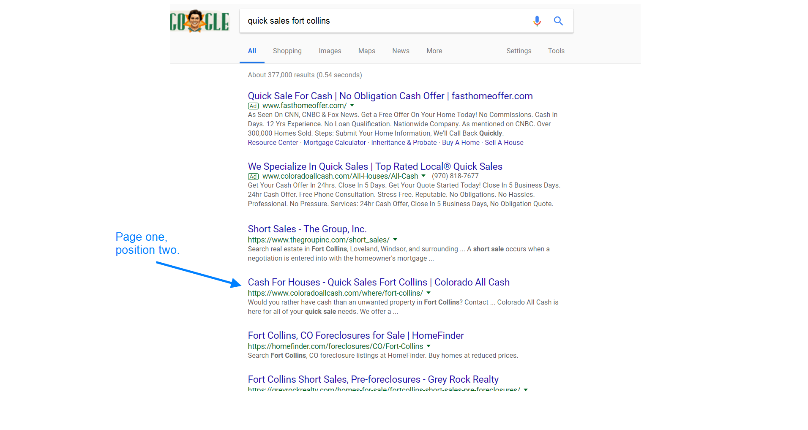Viewport: 808px width, 430px height.
Task: Expand the More menu
Action: click(x=434, y=51)
